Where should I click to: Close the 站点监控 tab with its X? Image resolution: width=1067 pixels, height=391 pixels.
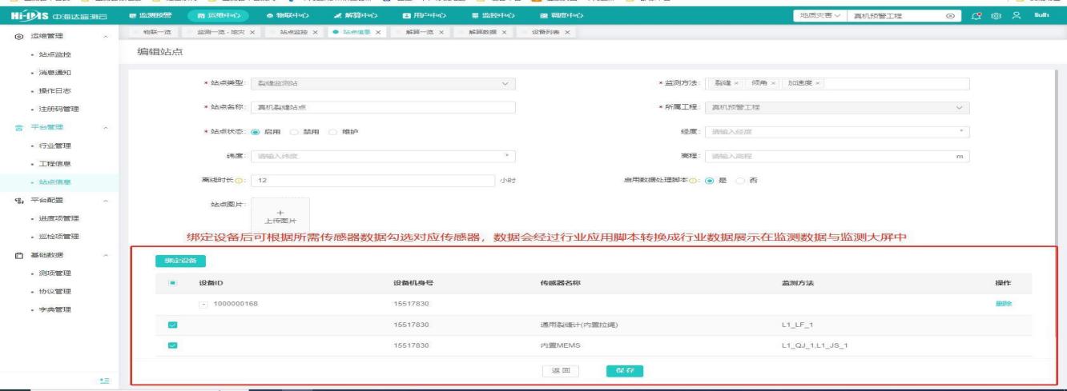pyautogui.click(x=315, y=32)
